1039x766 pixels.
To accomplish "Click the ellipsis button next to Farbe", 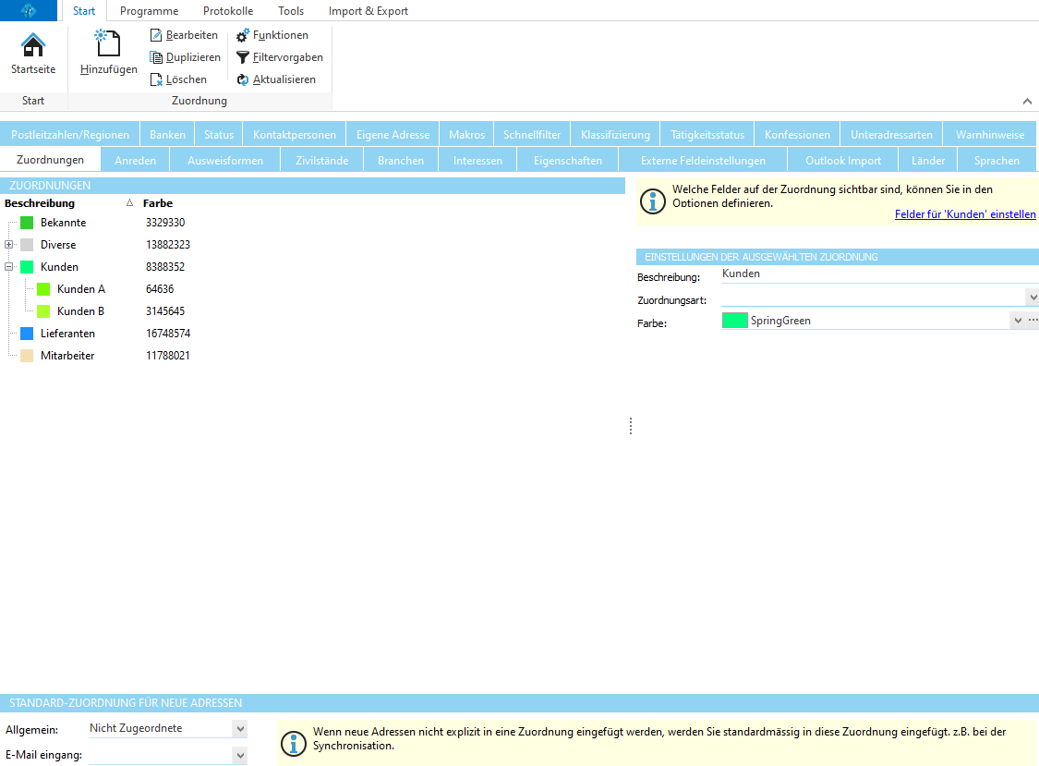I will pos(1033,321).
